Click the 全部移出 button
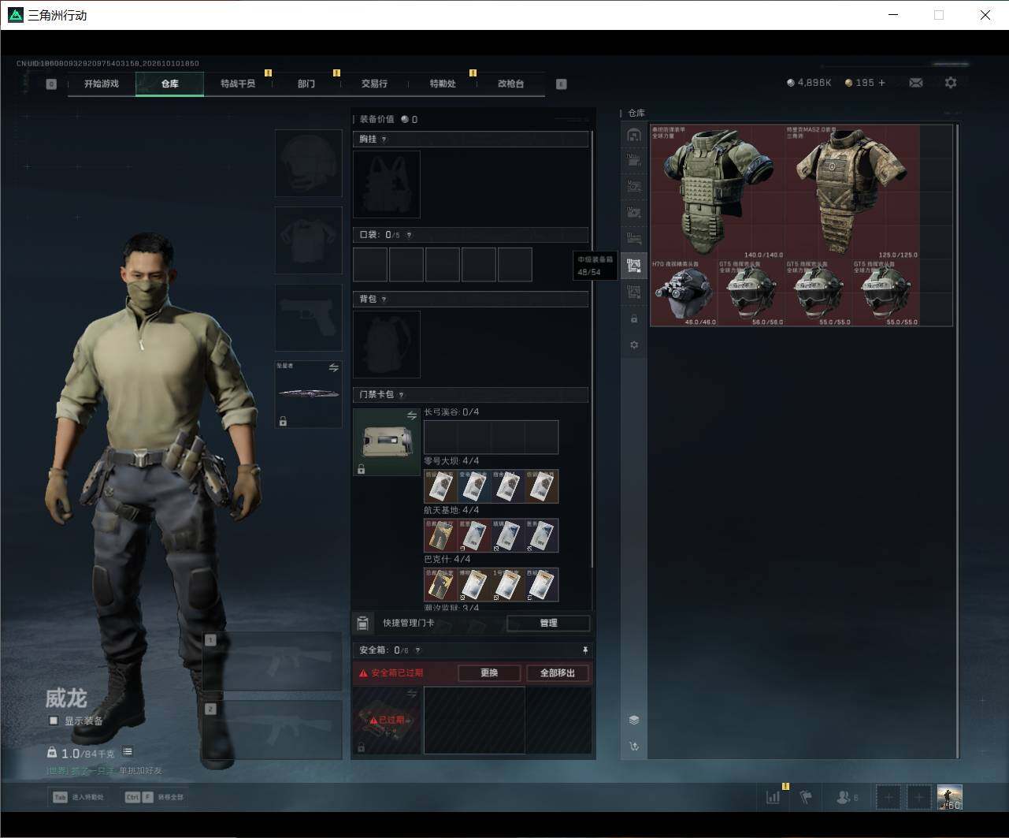This screenshot has height=838, width=1009. pos(558,673)
